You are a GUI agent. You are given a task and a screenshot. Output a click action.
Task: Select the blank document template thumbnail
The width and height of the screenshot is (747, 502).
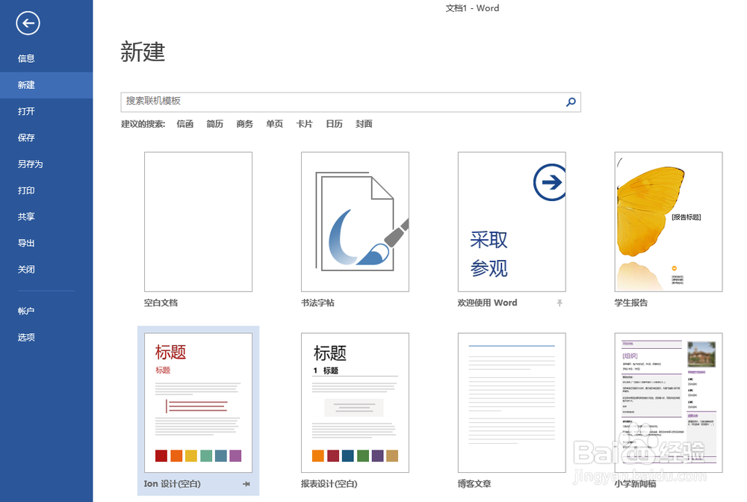(x=198, y=222)
